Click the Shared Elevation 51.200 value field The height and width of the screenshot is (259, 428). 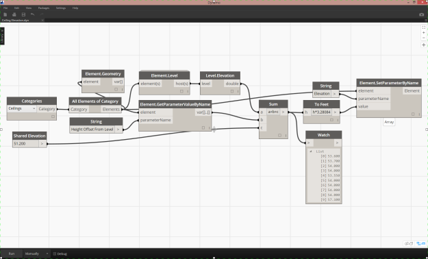(x=25, y=144)
